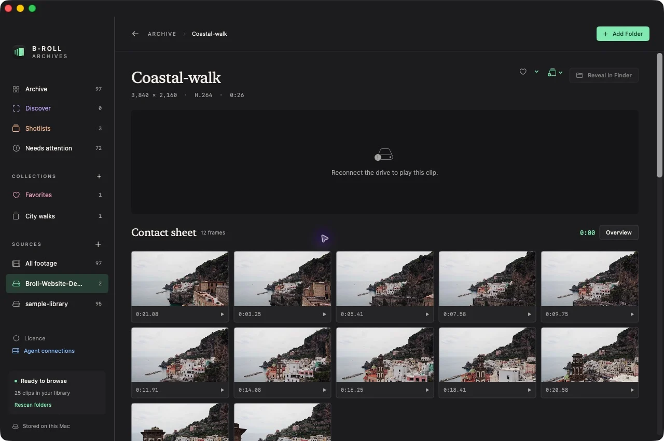Viewport: 664px width, 441px height.
Task: Open the Favorites collection
Action: (x=57, y=195)
